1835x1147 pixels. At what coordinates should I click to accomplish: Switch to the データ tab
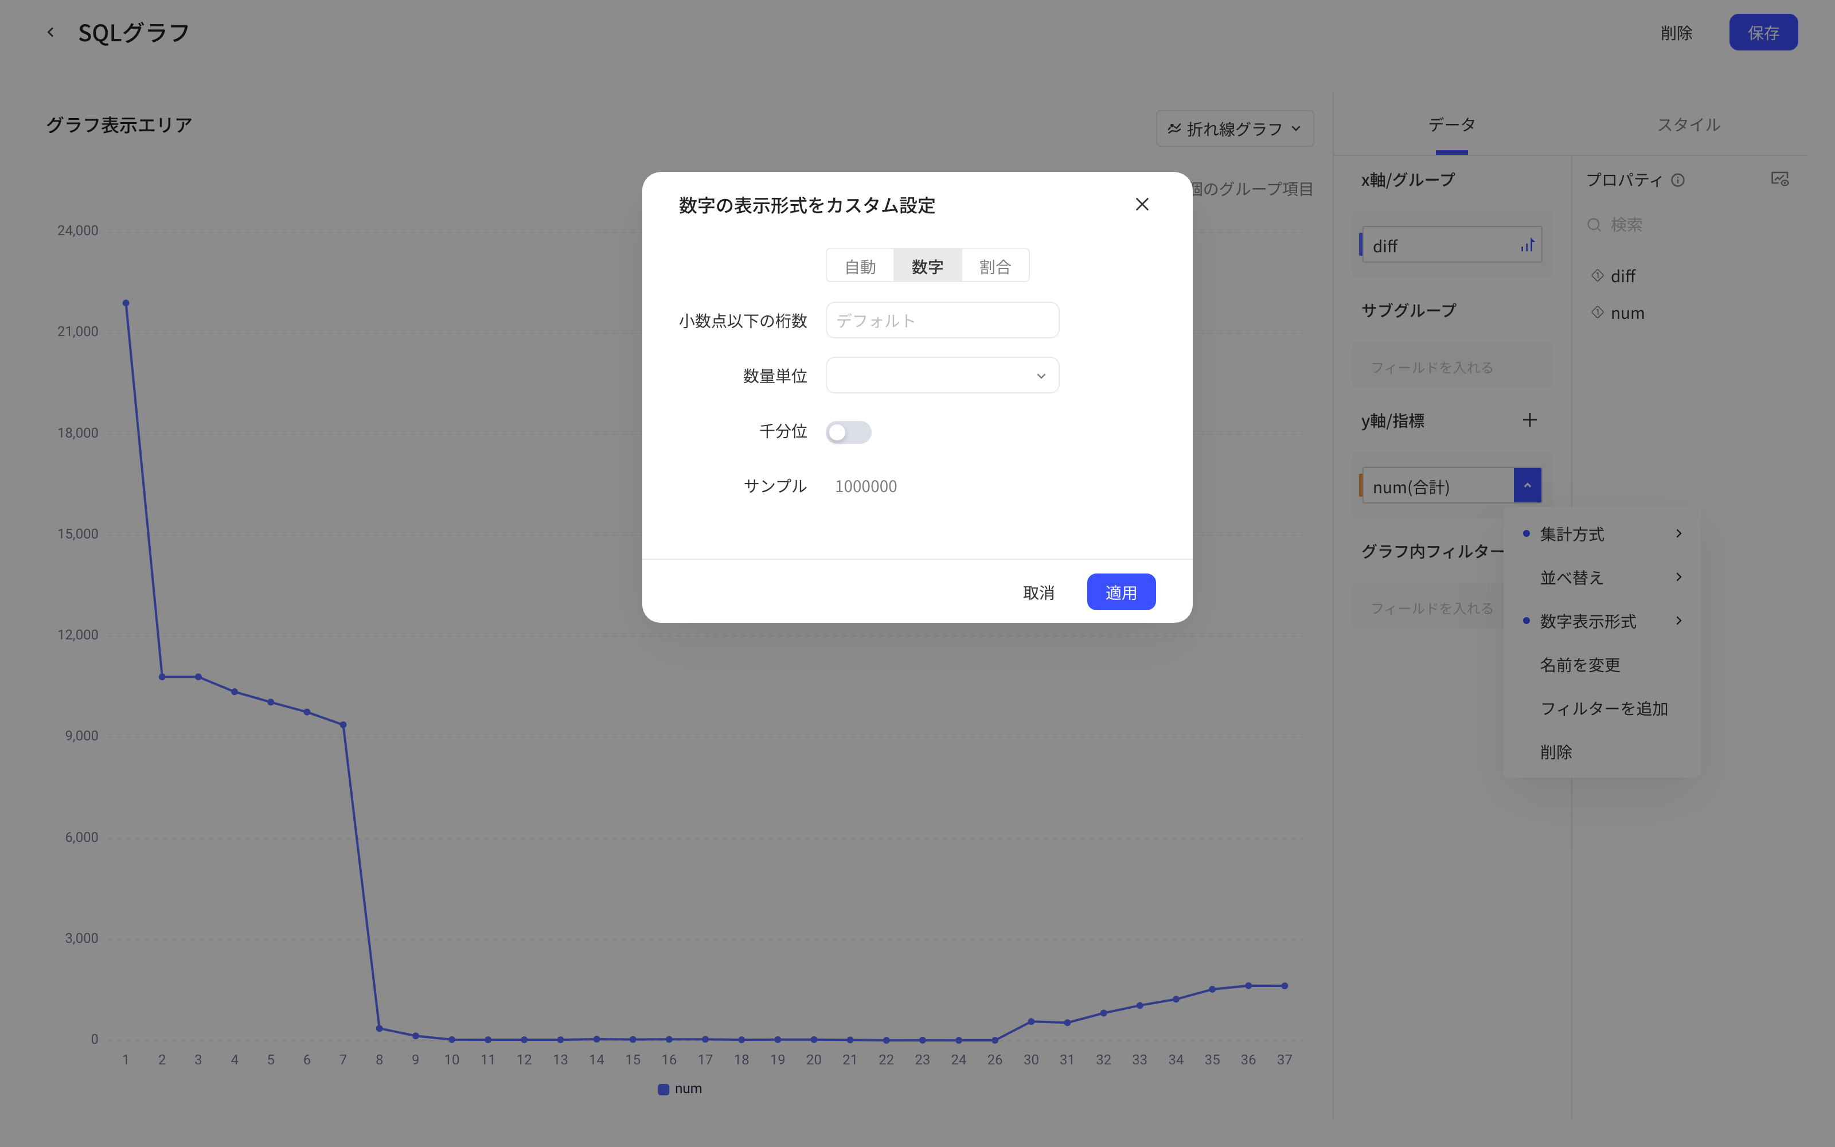(x=1451, y=124)
